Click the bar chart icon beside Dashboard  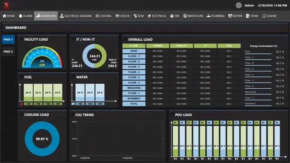(38, 16)
